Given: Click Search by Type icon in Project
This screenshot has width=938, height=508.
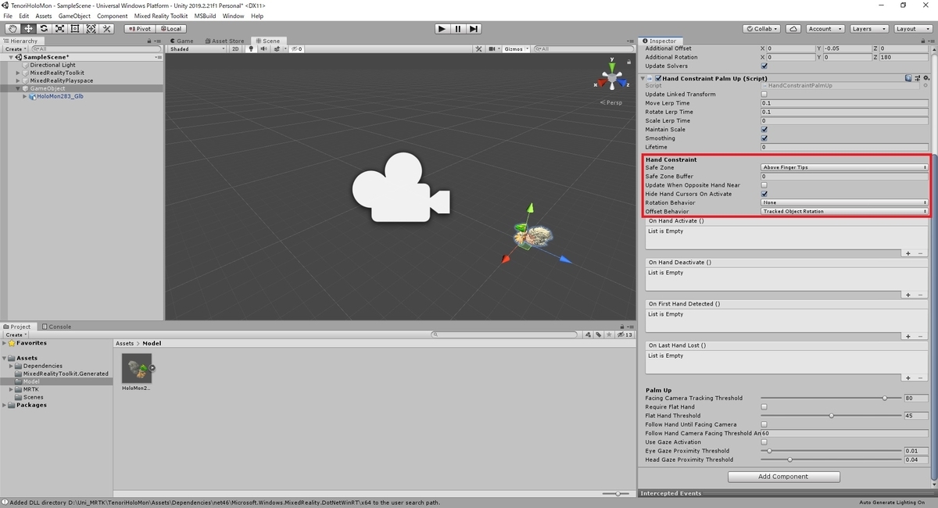Looking at the screenshot, I should 586,334.
